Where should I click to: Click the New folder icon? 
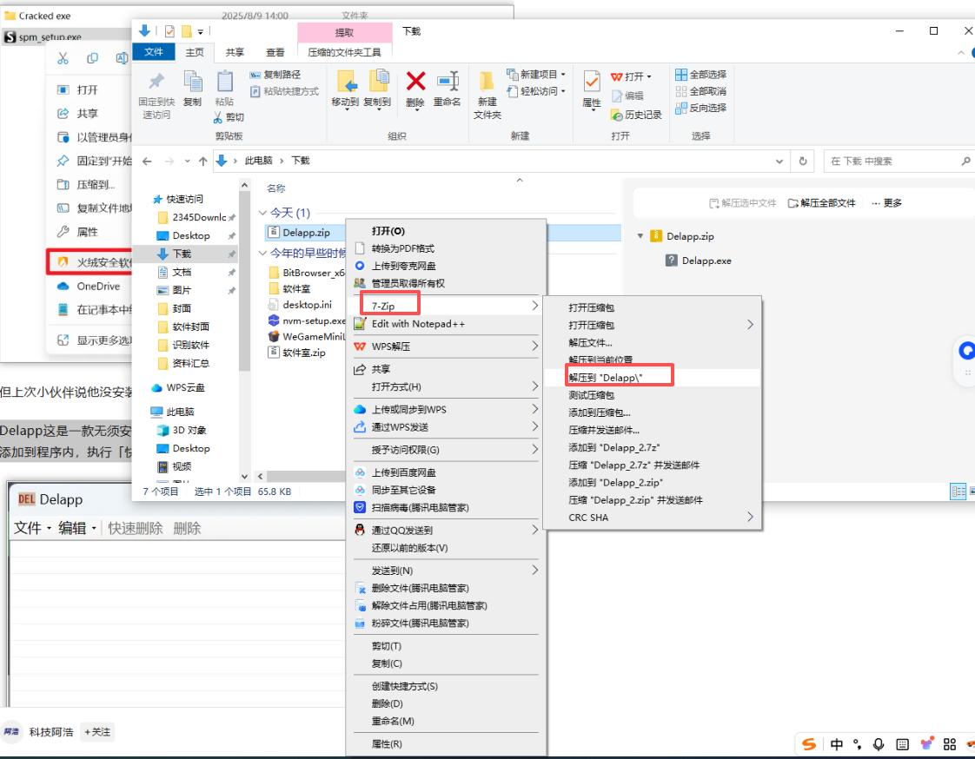(487, 82)
